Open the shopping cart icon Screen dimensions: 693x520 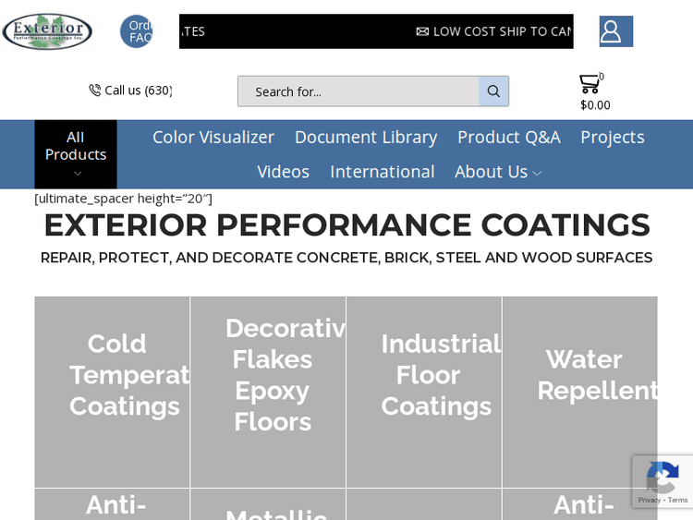click(x=590, y=83)
